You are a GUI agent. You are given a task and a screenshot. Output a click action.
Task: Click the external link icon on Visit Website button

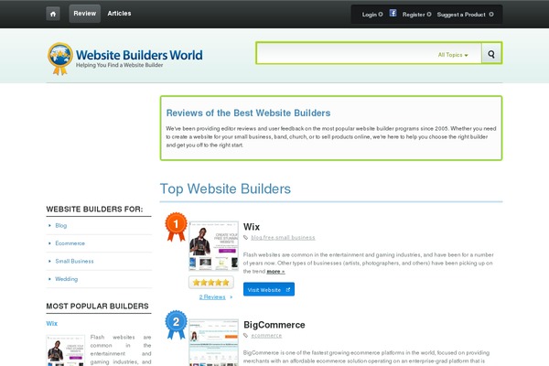[x=288, y=290]
